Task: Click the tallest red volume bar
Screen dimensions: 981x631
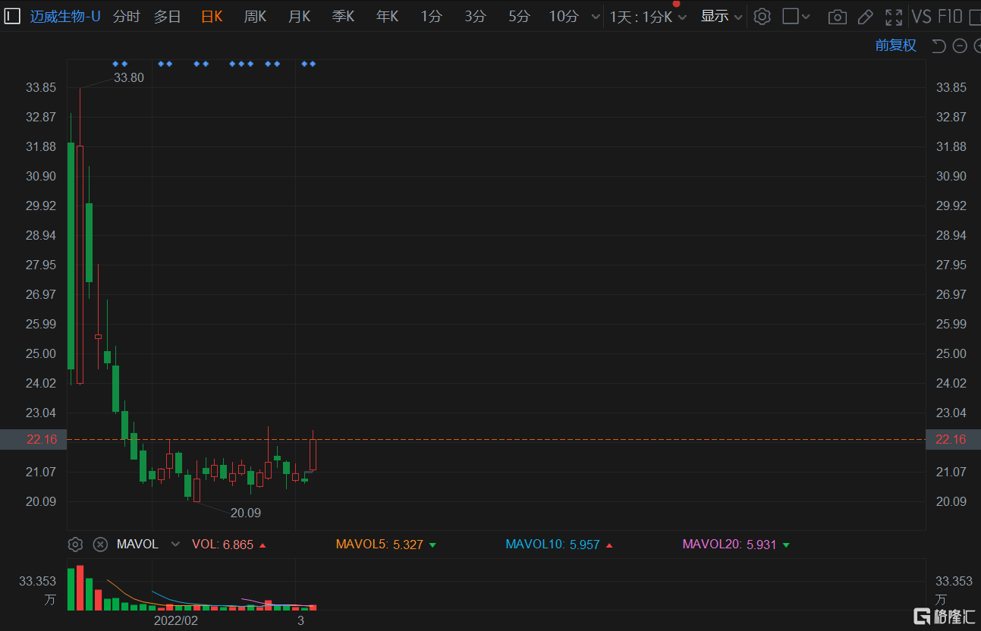Action: coord(80,588)
